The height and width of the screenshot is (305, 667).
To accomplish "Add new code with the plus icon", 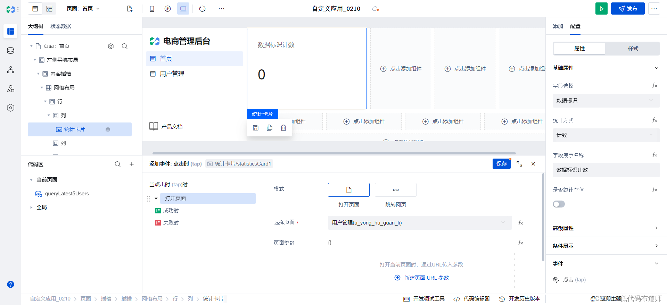I will 132,164.
